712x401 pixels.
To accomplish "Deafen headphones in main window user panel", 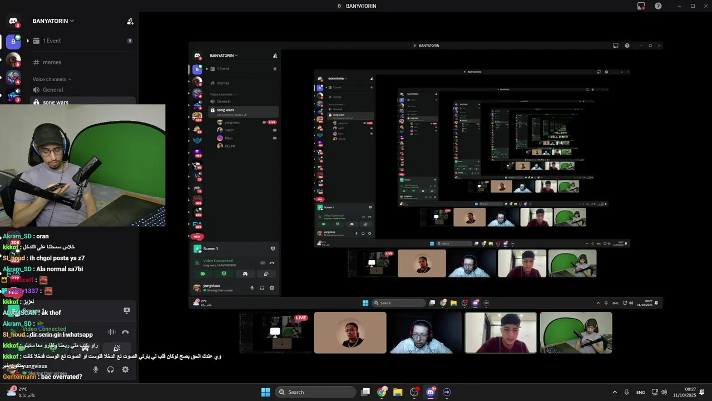I will tap(111, 369).
